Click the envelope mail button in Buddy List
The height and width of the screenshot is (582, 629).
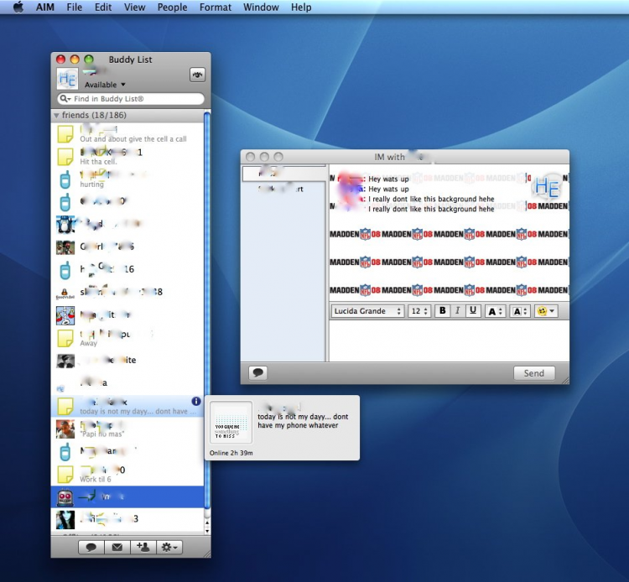117,547
